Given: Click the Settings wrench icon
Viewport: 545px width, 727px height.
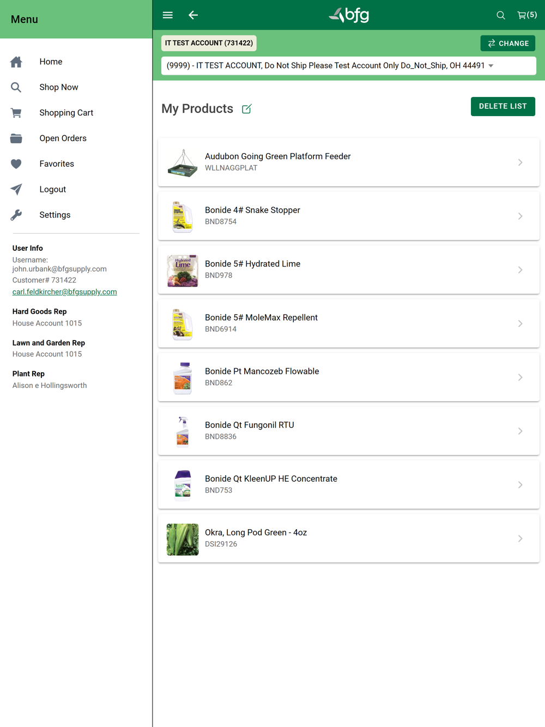Looking at the screenshot, I should pyautogui.click(x=16, y=215).
